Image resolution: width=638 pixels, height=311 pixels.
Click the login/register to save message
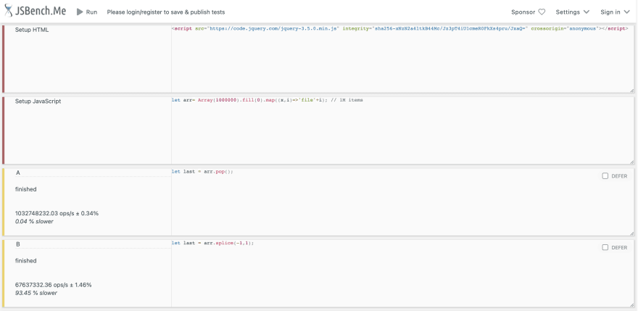click(x=166, y=12)
